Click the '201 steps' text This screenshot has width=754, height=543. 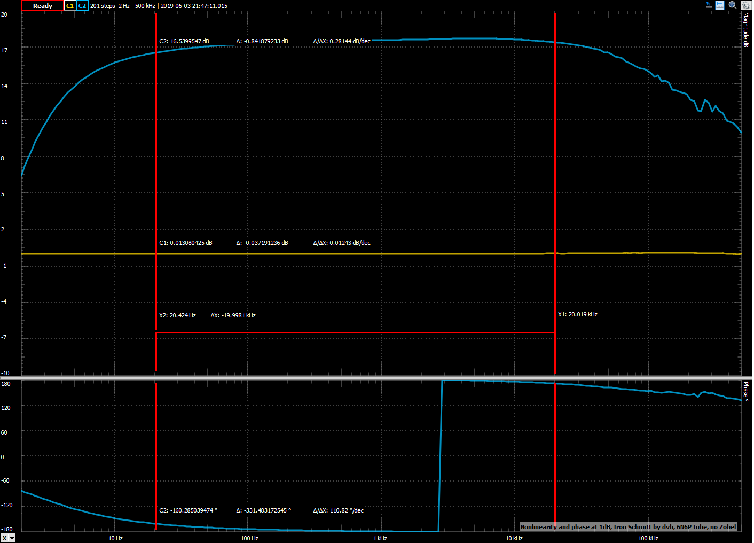103,6
